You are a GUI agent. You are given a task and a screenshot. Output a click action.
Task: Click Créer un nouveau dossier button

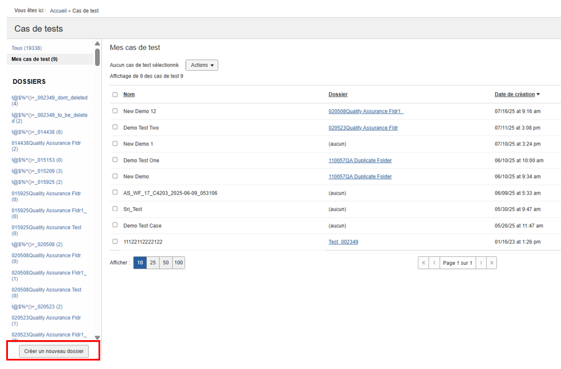(54, 351)
